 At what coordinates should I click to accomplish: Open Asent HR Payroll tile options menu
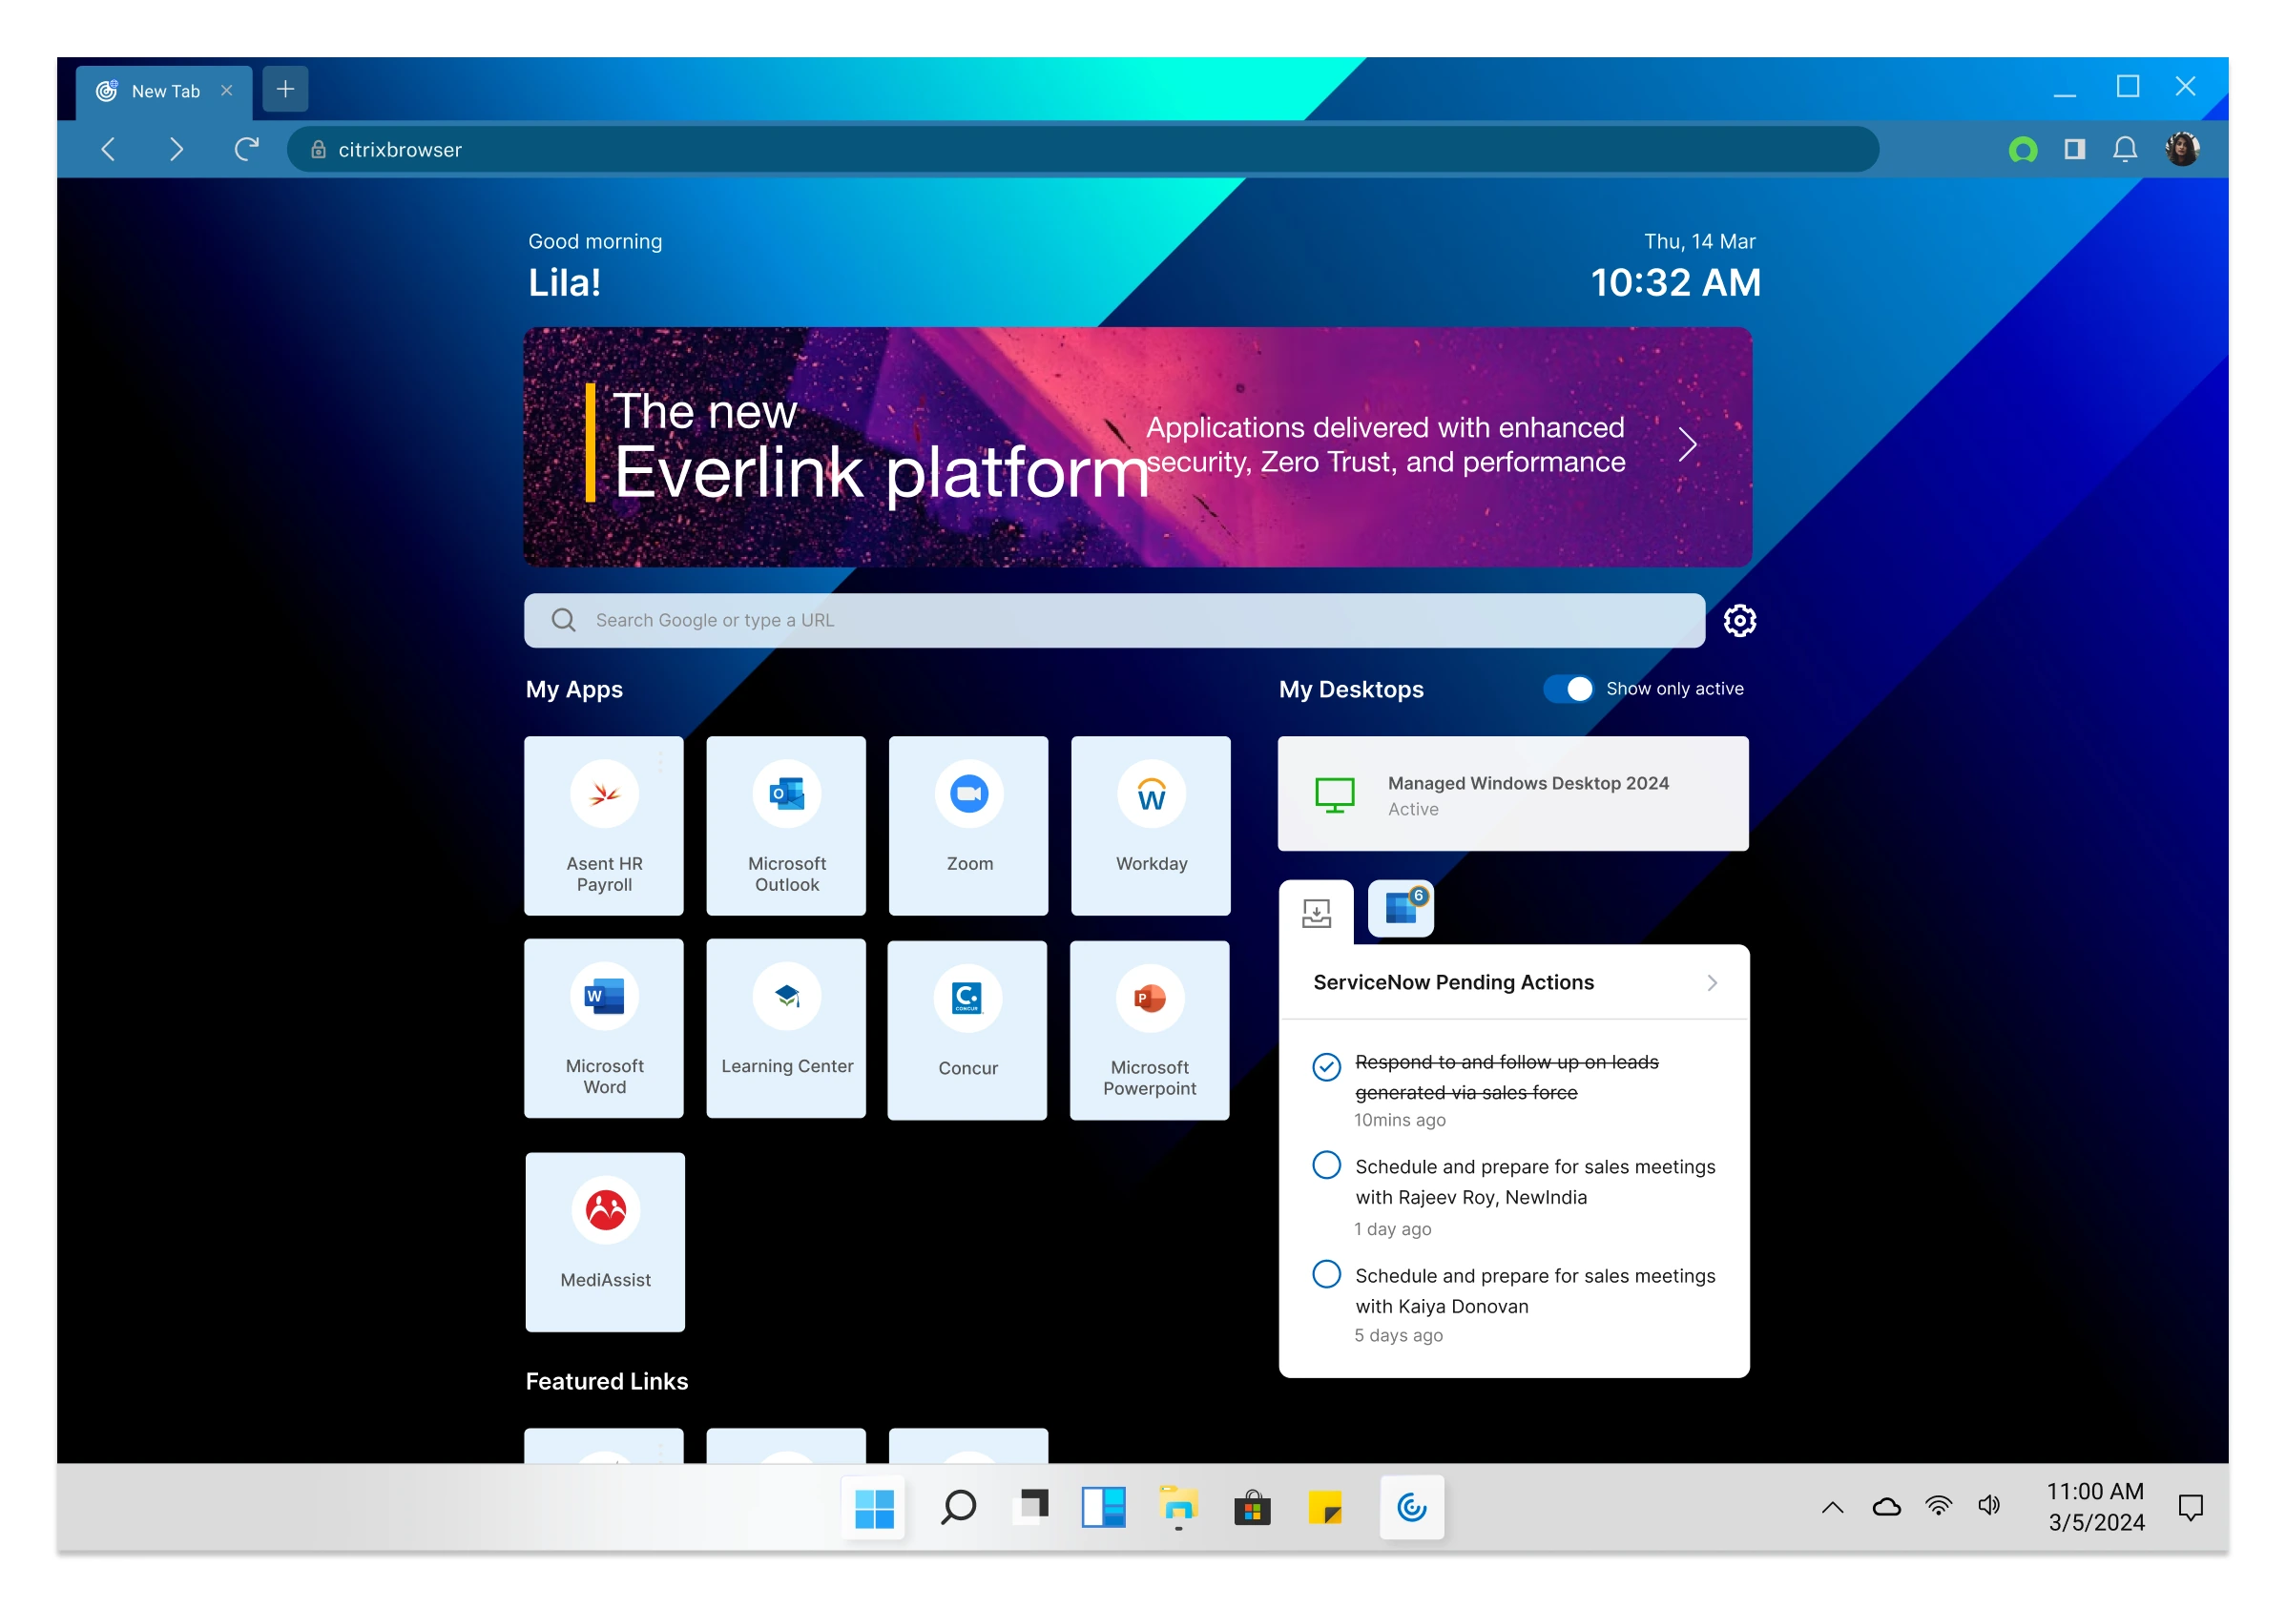pos(660,761)
